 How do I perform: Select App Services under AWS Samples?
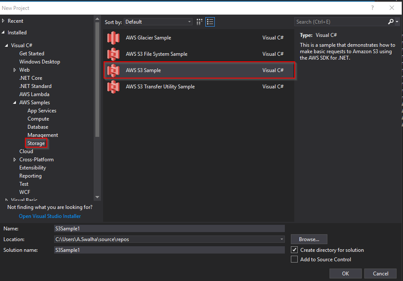pyautogui.click(x=42, y=111)
